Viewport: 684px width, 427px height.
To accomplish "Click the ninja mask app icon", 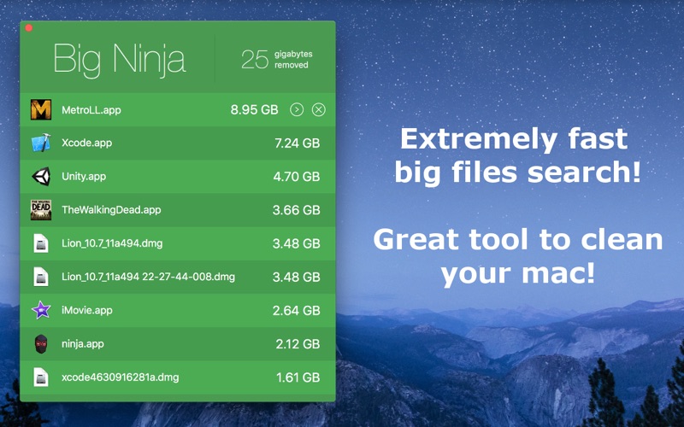I will (41, 344).
